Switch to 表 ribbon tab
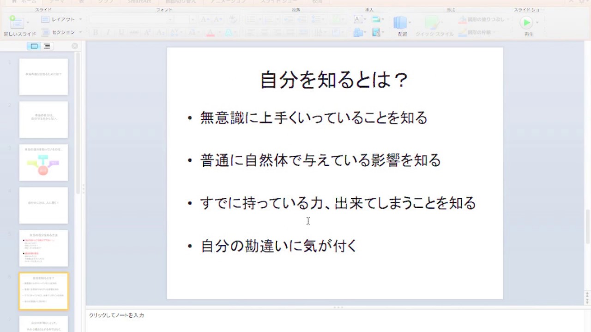 tap(81, 2)
